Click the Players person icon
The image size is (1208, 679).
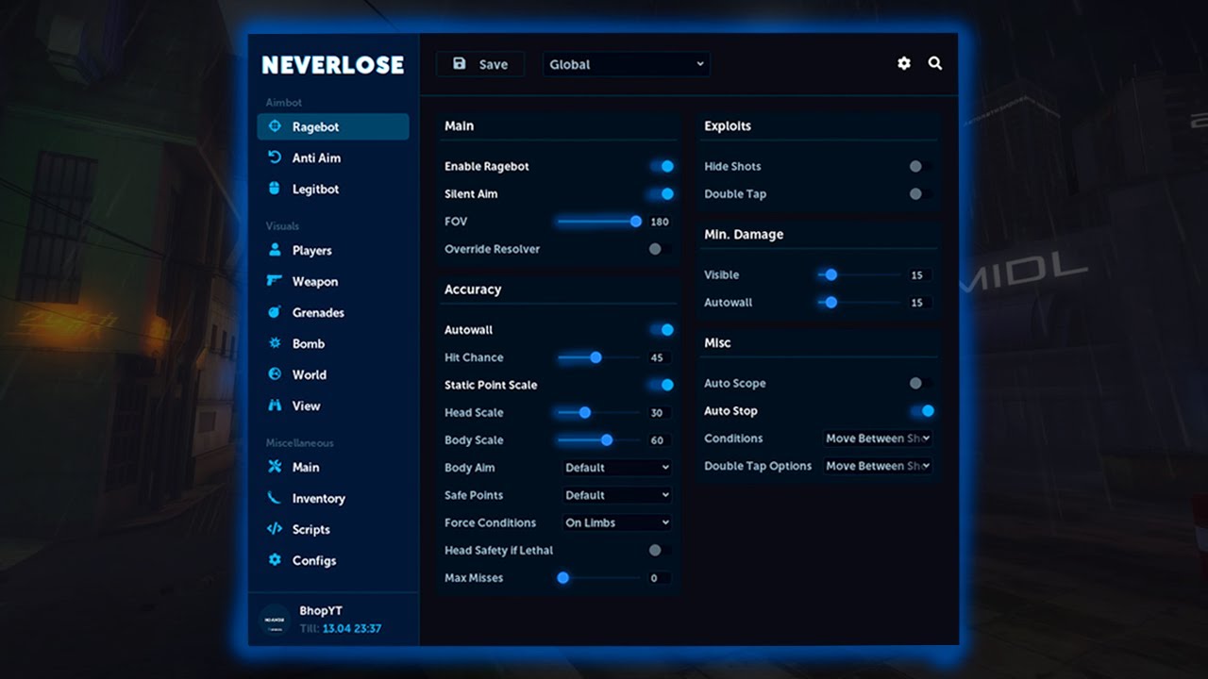(x=275, y=250)
